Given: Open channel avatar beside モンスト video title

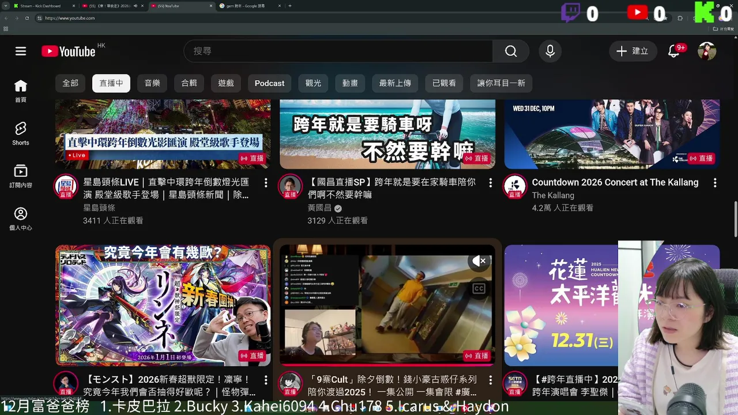Looking at the screenshot, I should pos(66,383).
